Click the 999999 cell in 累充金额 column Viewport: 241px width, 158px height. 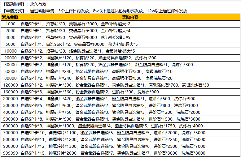10,153
